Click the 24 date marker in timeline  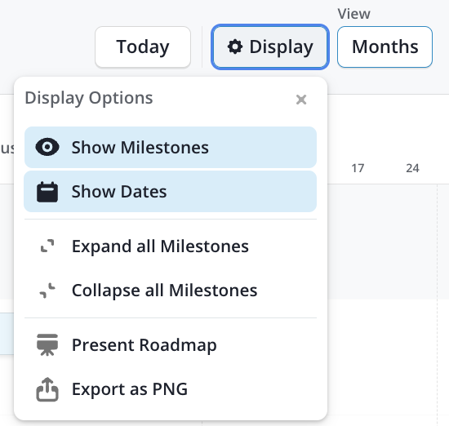pyautogui.click(x=412, y=168)
